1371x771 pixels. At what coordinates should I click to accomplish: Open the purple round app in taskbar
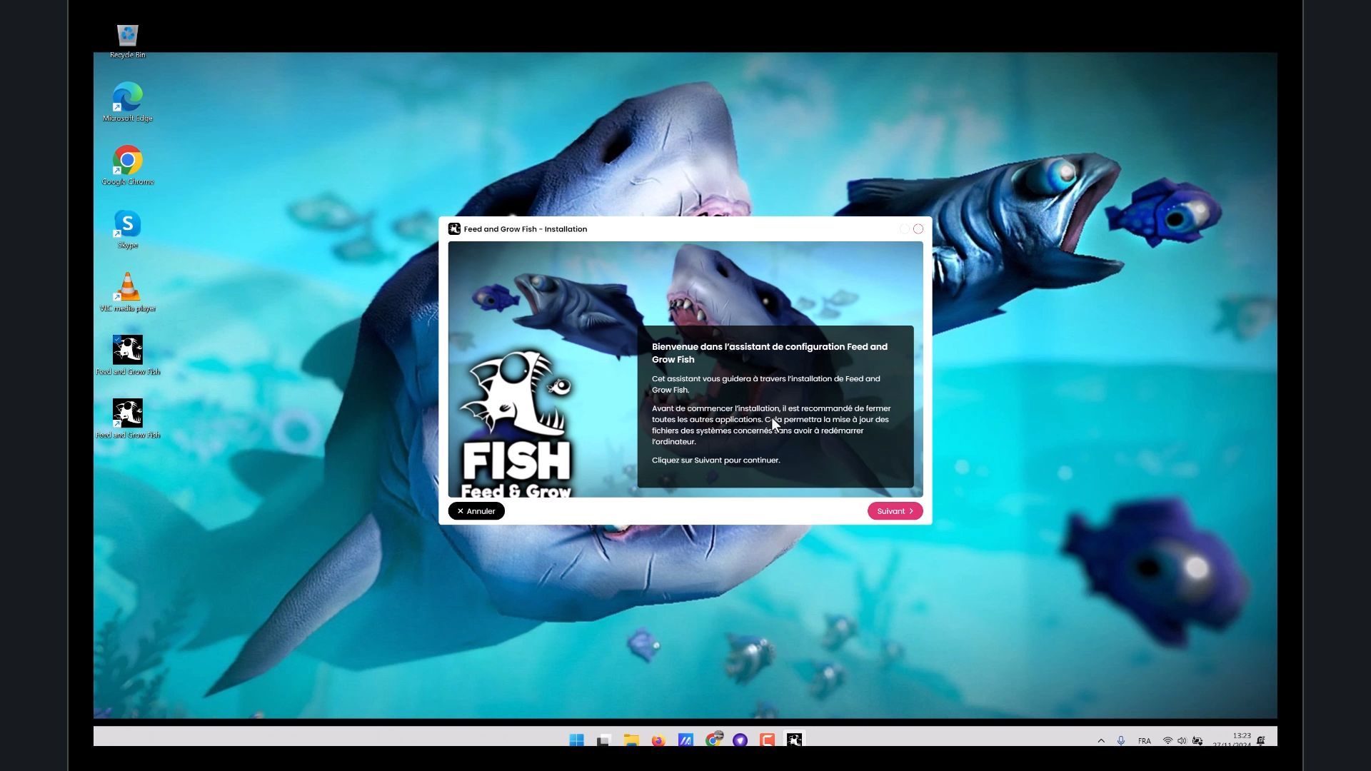(740, 740)
